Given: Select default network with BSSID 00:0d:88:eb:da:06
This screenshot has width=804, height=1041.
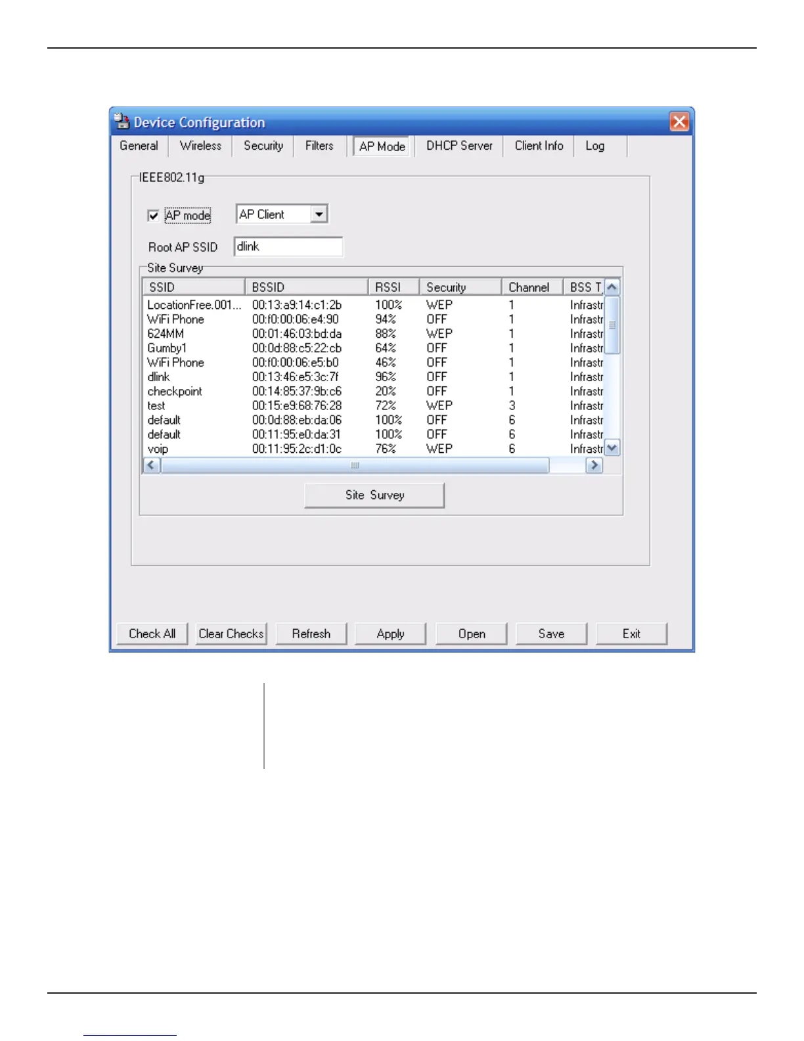Looking at the screenshot, I should [373, 420].
